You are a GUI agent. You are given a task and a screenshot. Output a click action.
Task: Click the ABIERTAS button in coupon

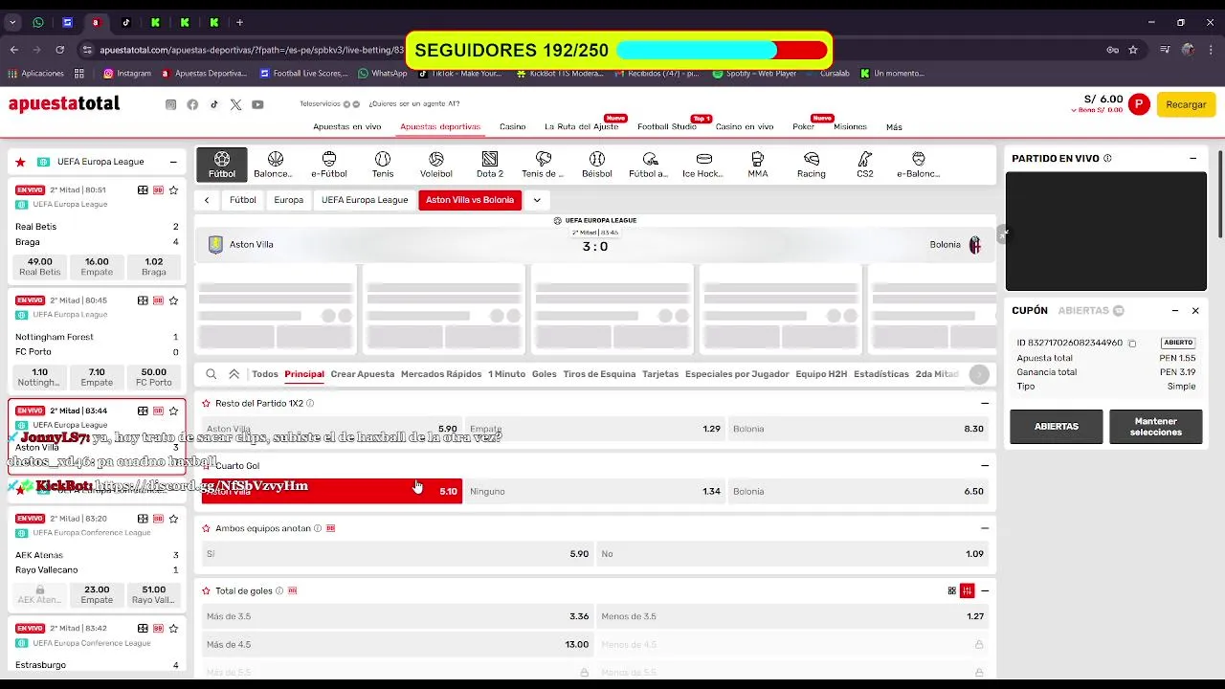pyautogui.click(x=1057, y=427)
